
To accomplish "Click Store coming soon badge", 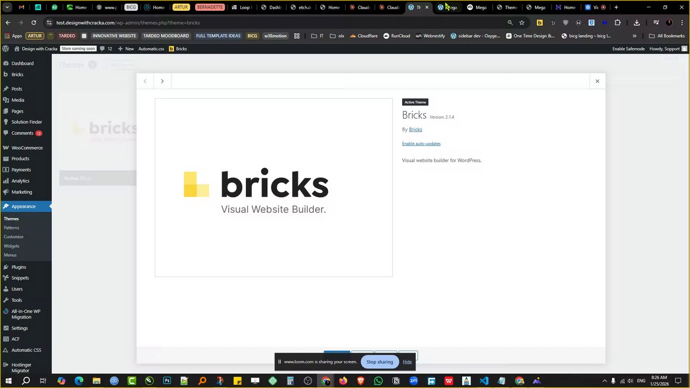I will pyautogui.click(x=78, y=48).
